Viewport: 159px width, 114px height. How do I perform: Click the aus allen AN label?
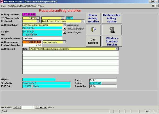click(73, 25)
